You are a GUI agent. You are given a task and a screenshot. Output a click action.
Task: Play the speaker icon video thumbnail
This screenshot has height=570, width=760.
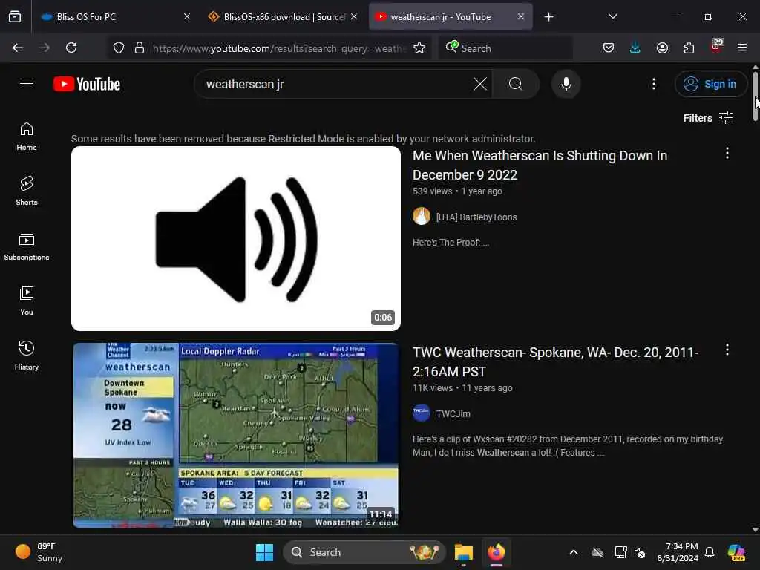[236, 238]
